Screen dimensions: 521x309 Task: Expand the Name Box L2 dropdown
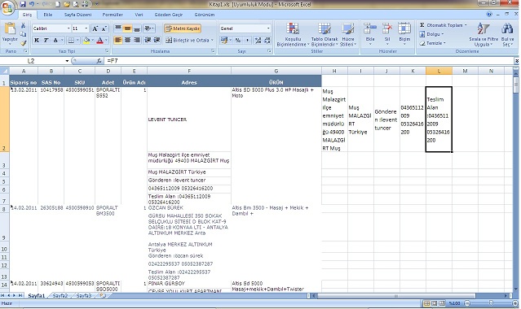(67, 61)
